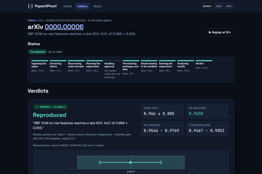Click the Replay at 10× button
Viewport: 262px width, 174px height.
click(x=219, y=32)
